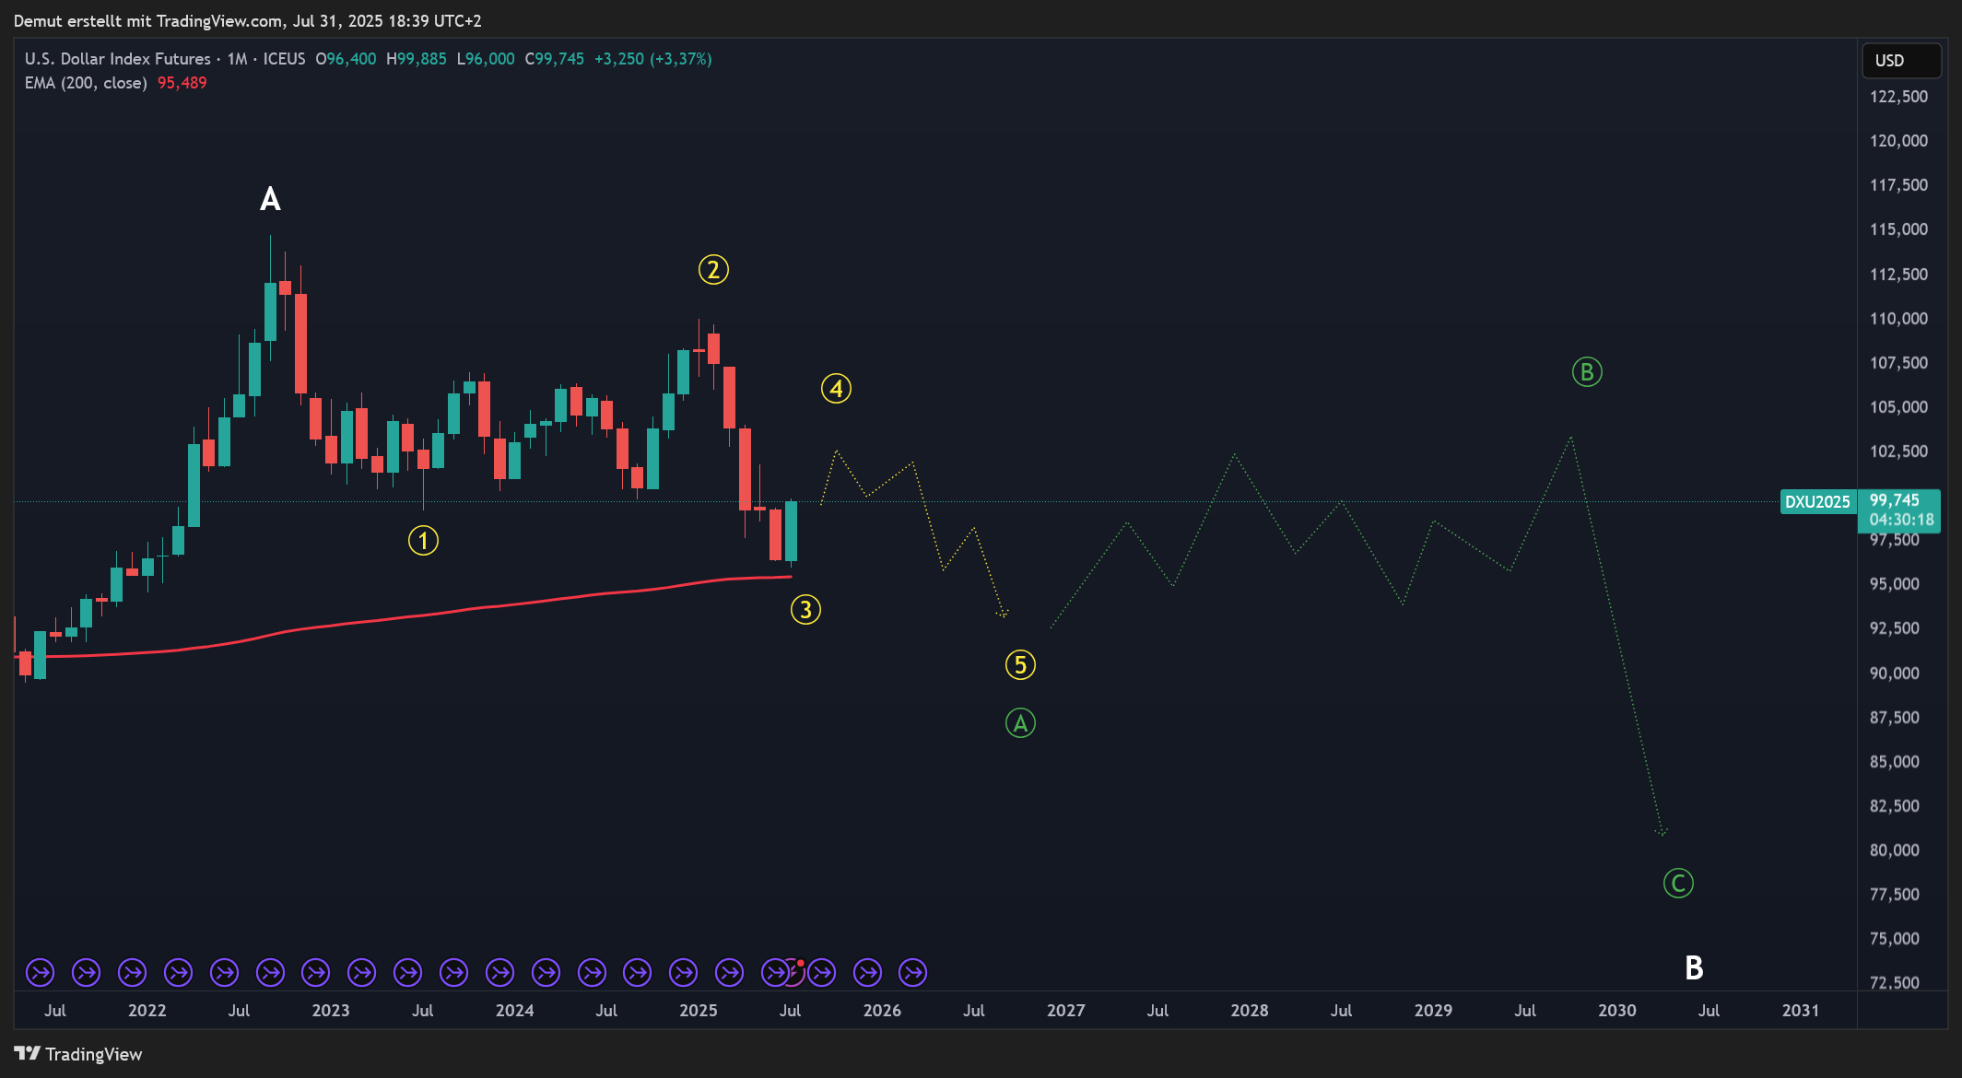This screenshot has height=1078, width=1962.
Task: Click the 2030 label on time axis
Action: (1616, 1011)
